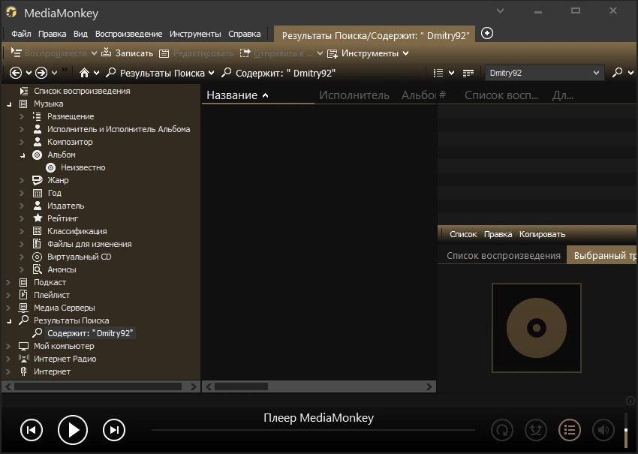Viewport: 638px width, 454px height.
Task: Click the list view mode icon
Action: click(x=438, y=74)
